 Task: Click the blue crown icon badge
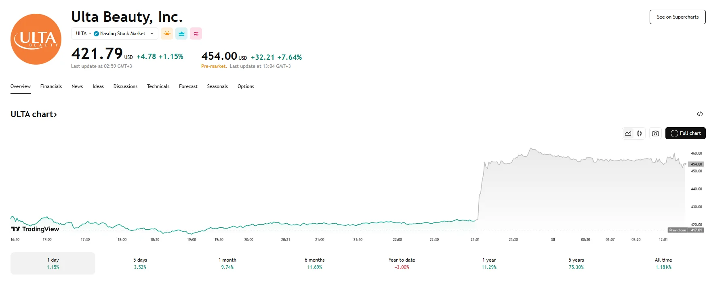coord(181,34)
